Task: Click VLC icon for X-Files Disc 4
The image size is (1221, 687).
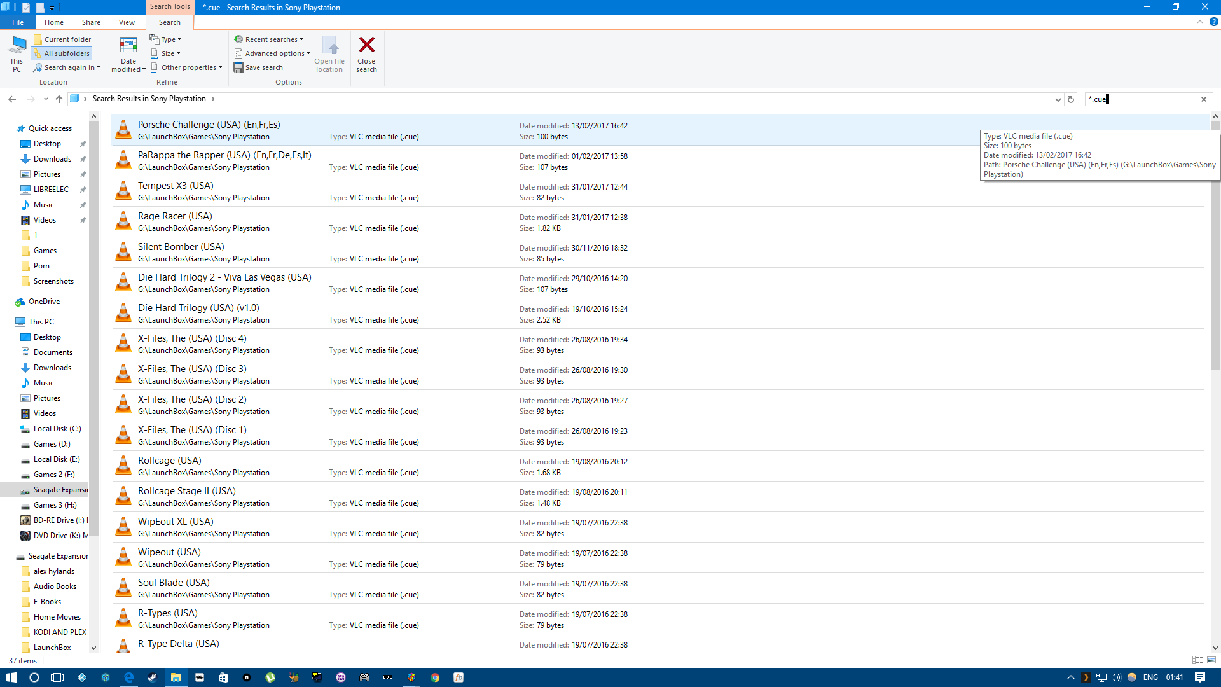Action: [x=123, y=343]
